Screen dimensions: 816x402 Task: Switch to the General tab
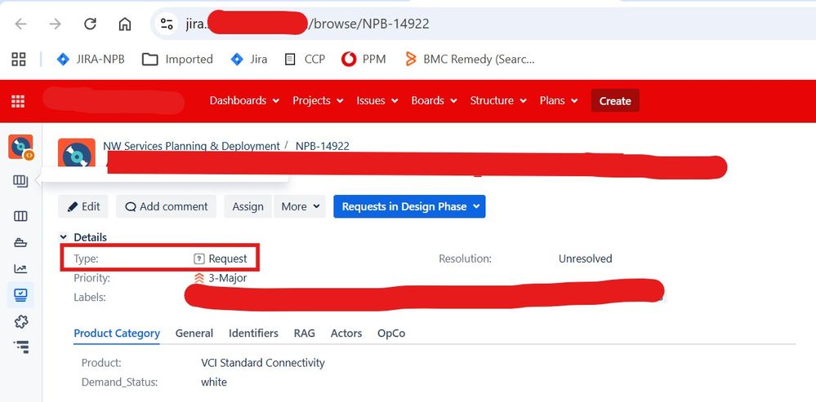click(x=194, y=334)
